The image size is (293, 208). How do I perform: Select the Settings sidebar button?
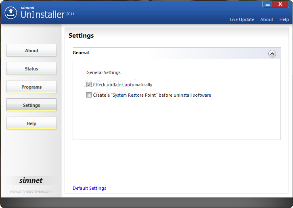pos(31,105)
